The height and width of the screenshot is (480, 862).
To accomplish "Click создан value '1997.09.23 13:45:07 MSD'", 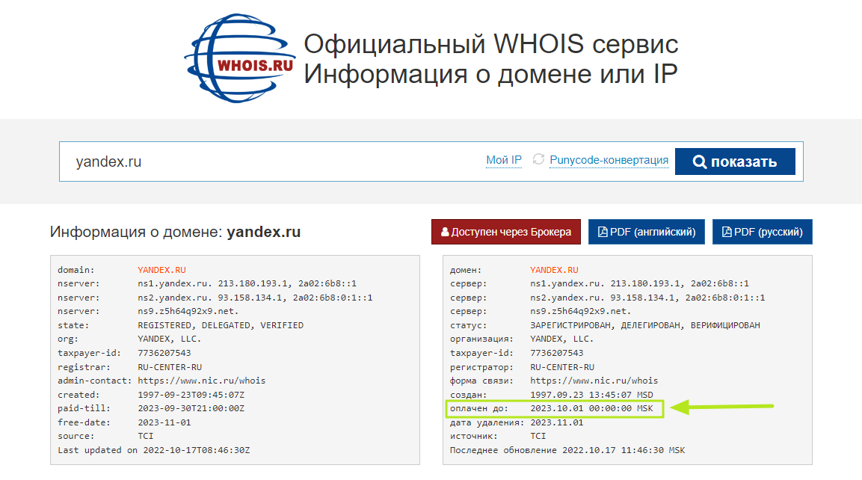I will (591, 395).
